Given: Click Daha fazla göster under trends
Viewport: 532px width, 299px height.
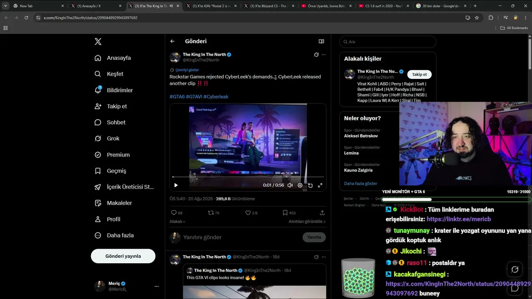Looking at the screenshot, I should click(x=361, y=184).
